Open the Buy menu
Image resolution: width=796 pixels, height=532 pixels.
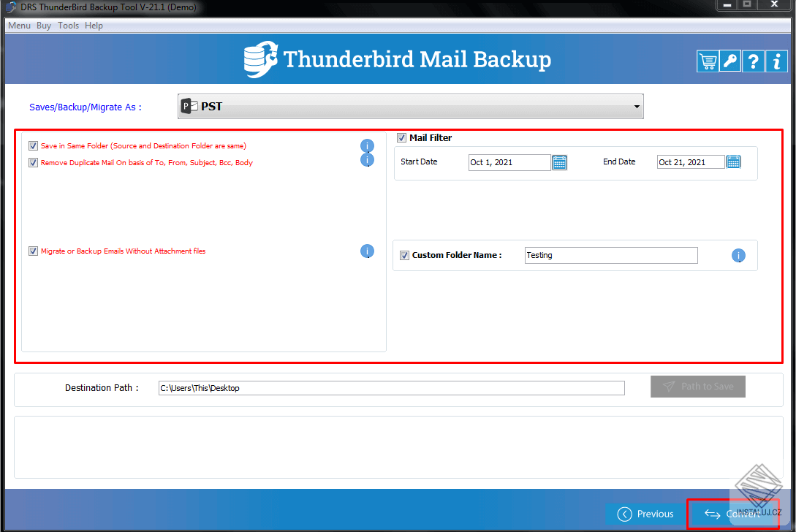(x=44, y=26)
